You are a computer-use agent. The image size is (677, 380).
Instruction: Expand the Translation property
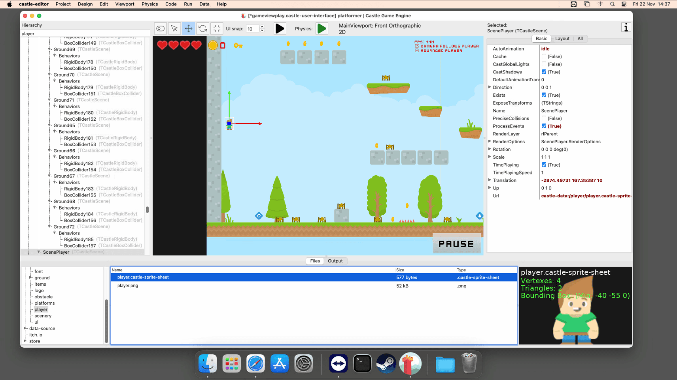click(x=490, y=180)
